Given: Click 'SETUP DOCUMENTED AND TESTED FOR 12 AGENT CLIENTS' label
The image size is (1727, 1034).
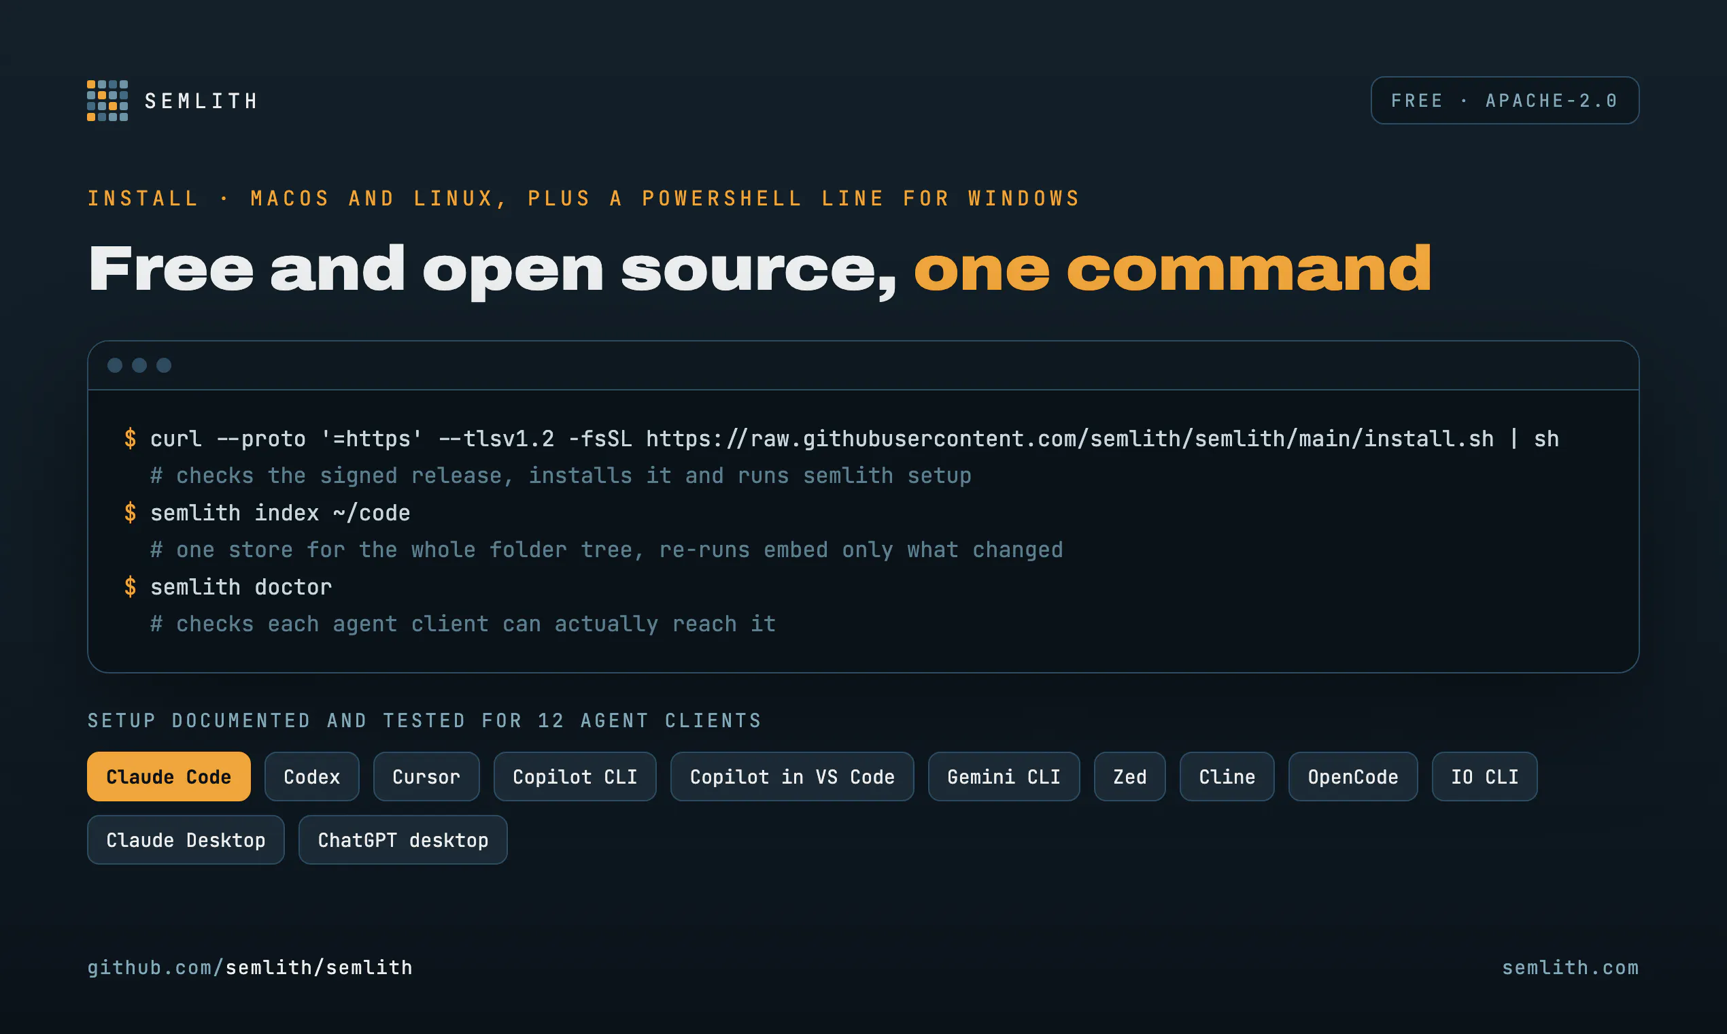Looking at the screenshot, I should 425,720.
